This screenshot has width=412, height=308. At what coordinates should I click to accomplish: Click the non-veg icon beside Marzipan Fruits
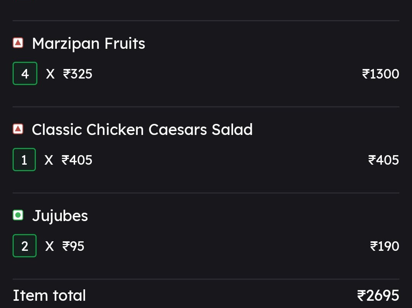(18, 43)
